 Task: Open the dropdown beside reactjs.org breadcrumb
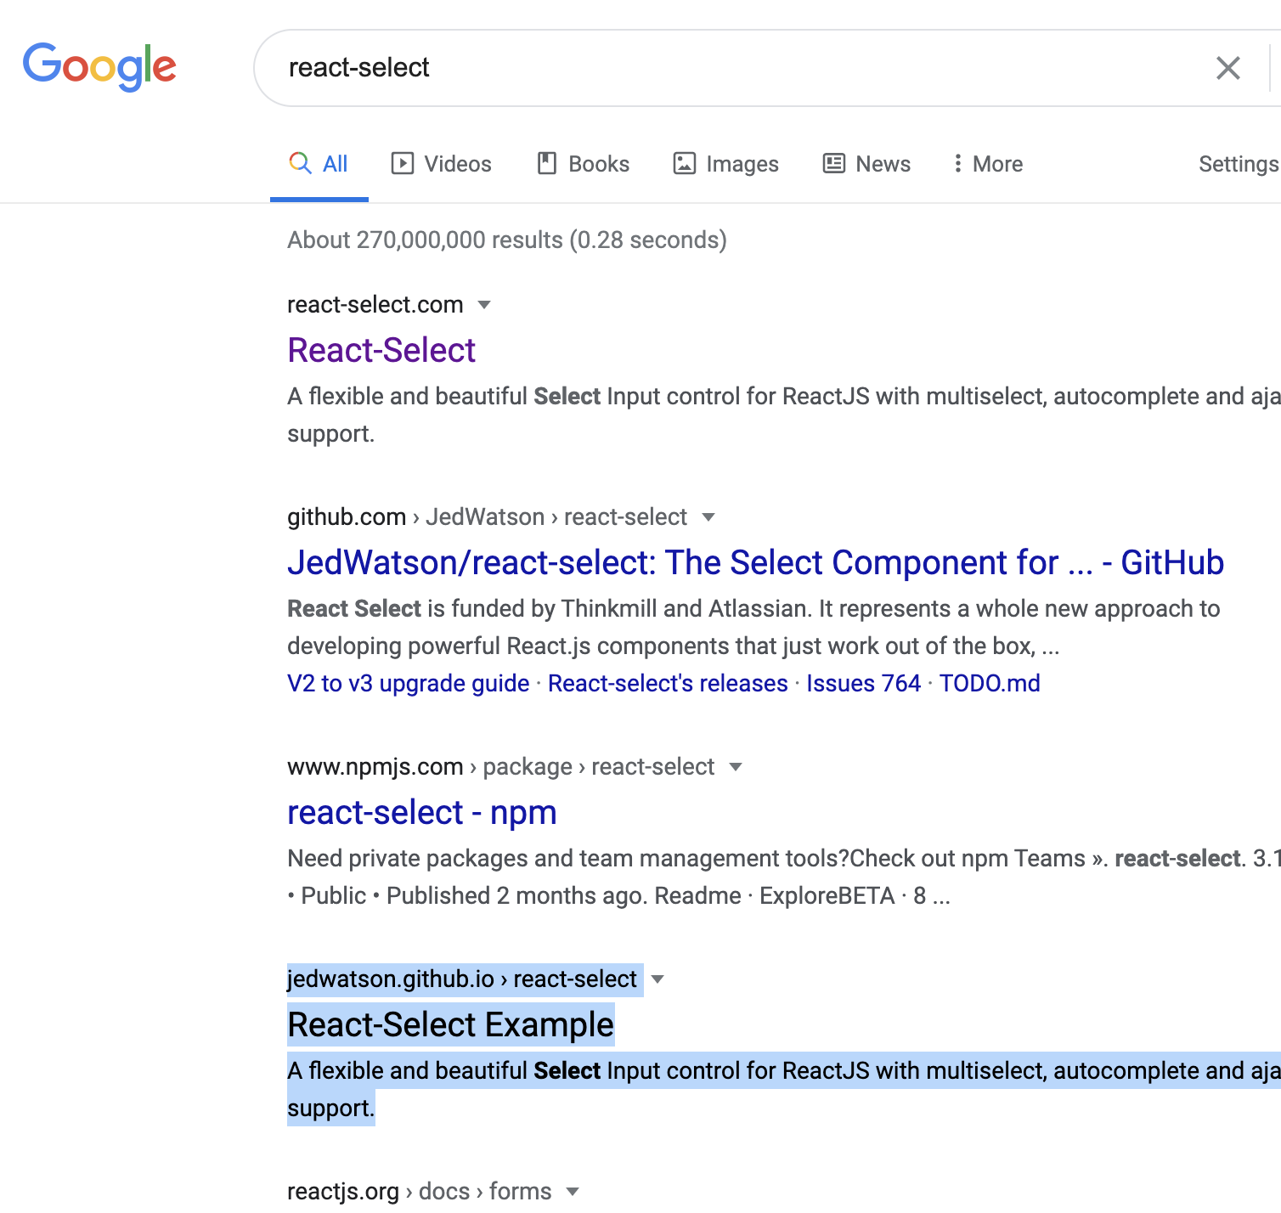pyautogui.click(x=574, y=1192)
